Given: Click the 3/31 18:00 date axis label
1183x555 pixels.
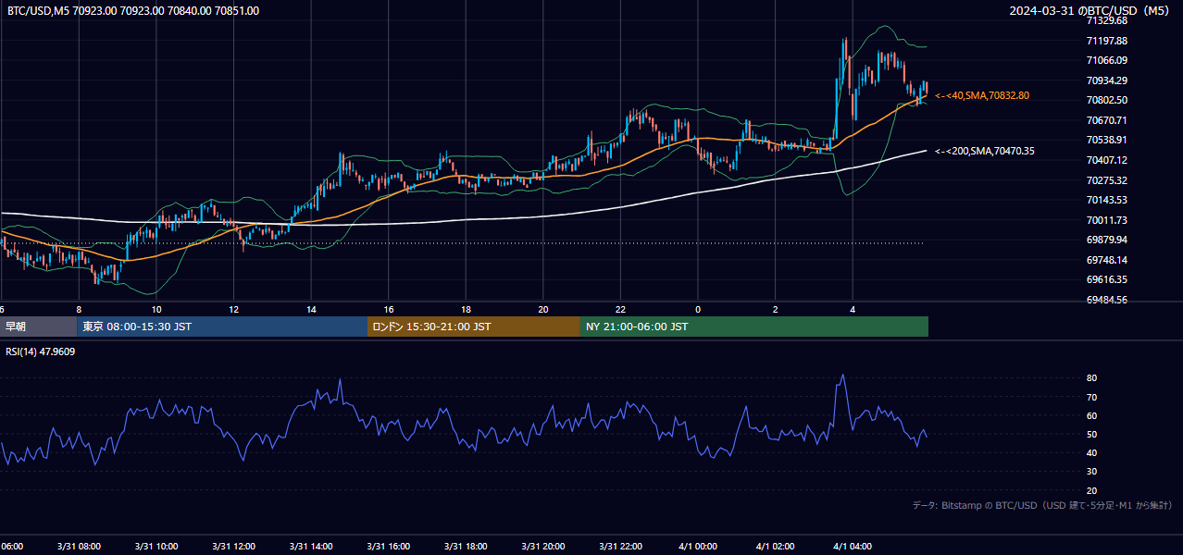Looking at the screenshot, I should click(466, 547).
